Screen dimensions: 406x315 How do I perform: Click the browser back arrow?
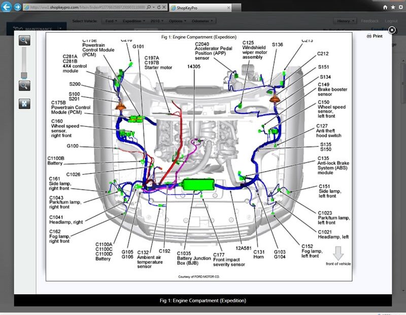(x=6, y=7)
